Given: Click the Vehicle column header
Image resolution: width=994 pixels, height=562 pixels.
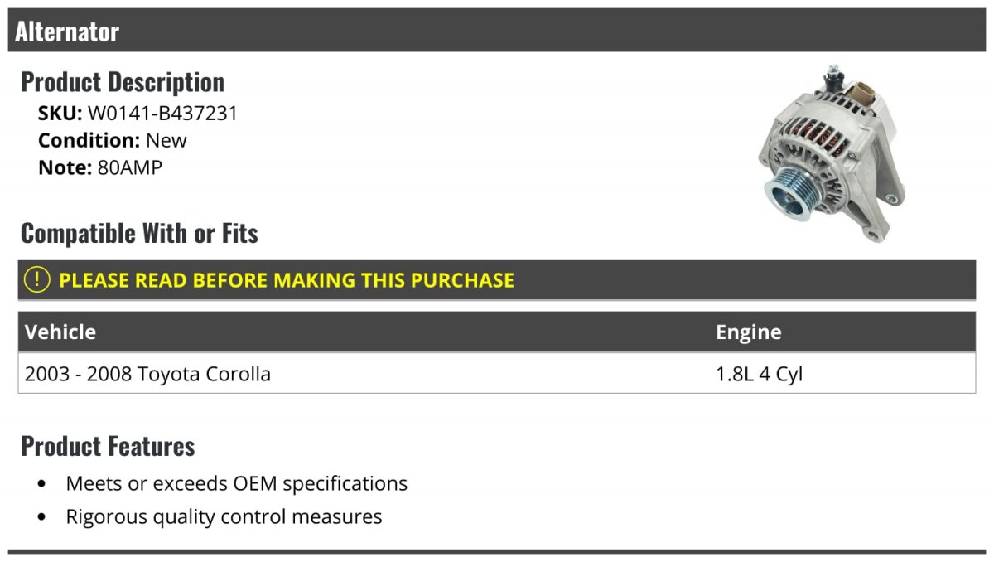Looking at the screenshot, I should pos(60,332).
